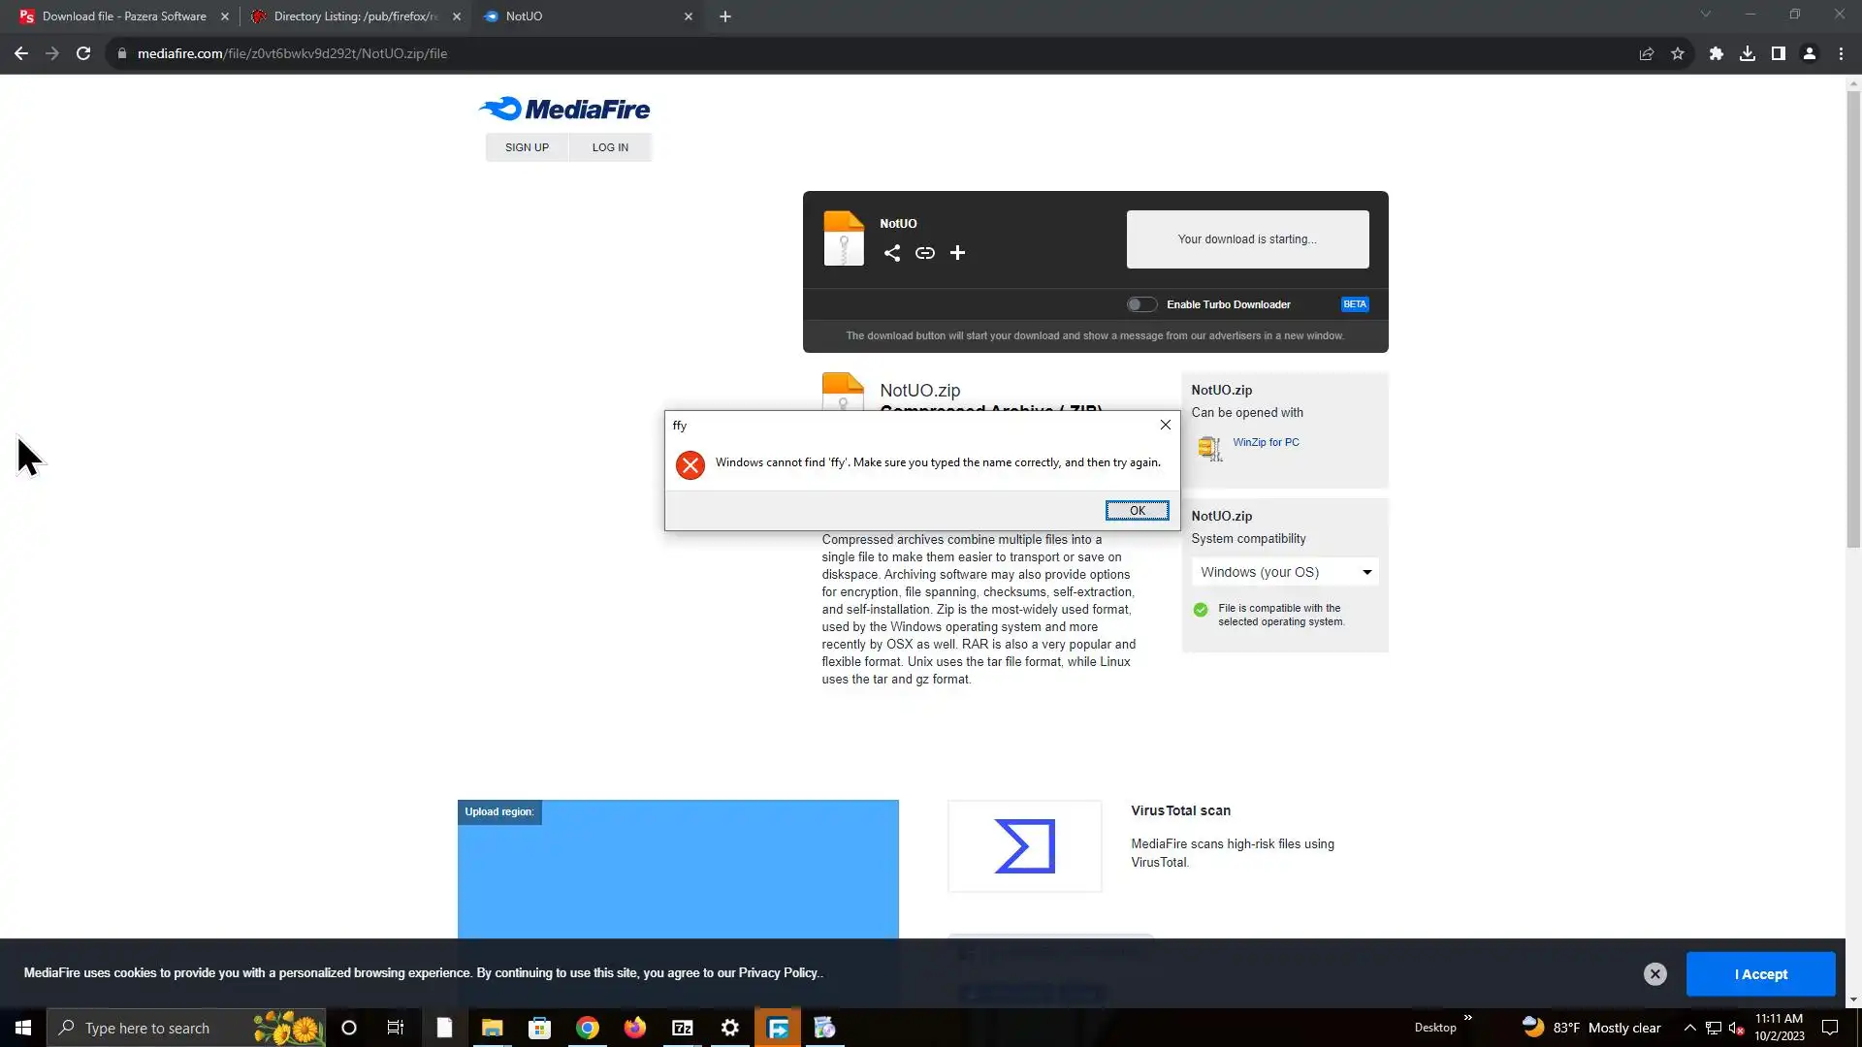Open the WinZip for PC link
This screenshot has height=1047, width=1862.
coord(1266,442)
